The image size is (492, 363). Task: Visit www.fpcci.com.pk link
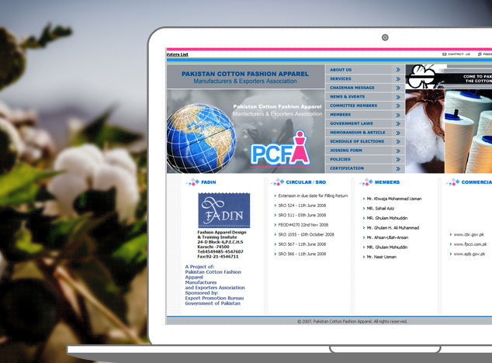[x=470, y=244]
